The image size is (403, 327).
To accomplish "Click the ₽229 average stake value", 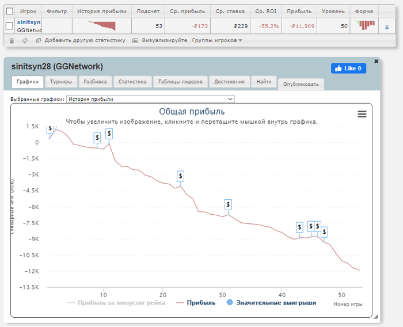I will pos(241,26).
